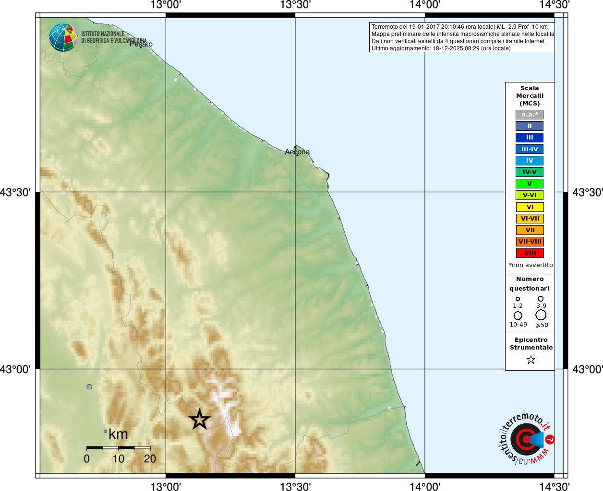Click the yellow VI legend swatch
Viewport: 603px width, 491px height.
pyautogui.click(x=530, y=207)
